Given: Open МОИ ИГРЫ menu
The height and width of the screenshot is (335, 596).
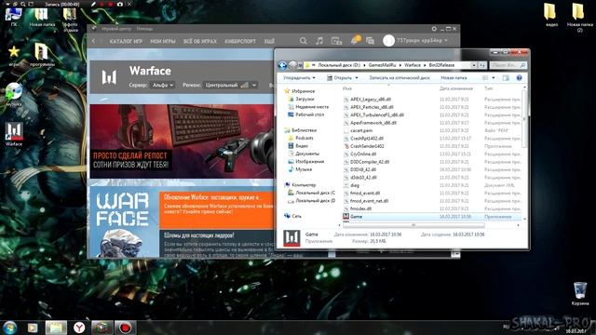Looking at the screenshot, I should [163, 41].
